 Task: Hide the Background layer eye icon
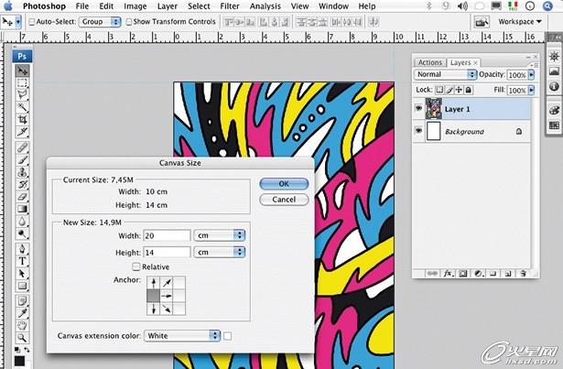[418, 131]
